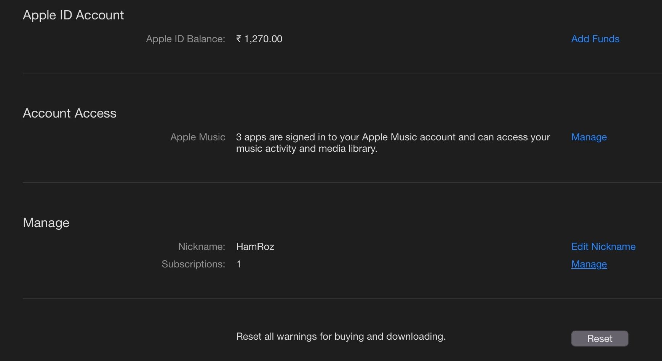Image resolution: width=662 pixels, height=361 pixels.
Task: Click the Apple ID Account heading
Action: point(73,15)
